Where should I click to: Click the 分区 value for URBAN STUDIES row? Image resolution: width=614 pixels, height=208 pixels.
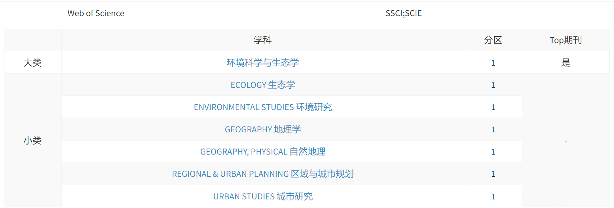[x=493, y=197]
